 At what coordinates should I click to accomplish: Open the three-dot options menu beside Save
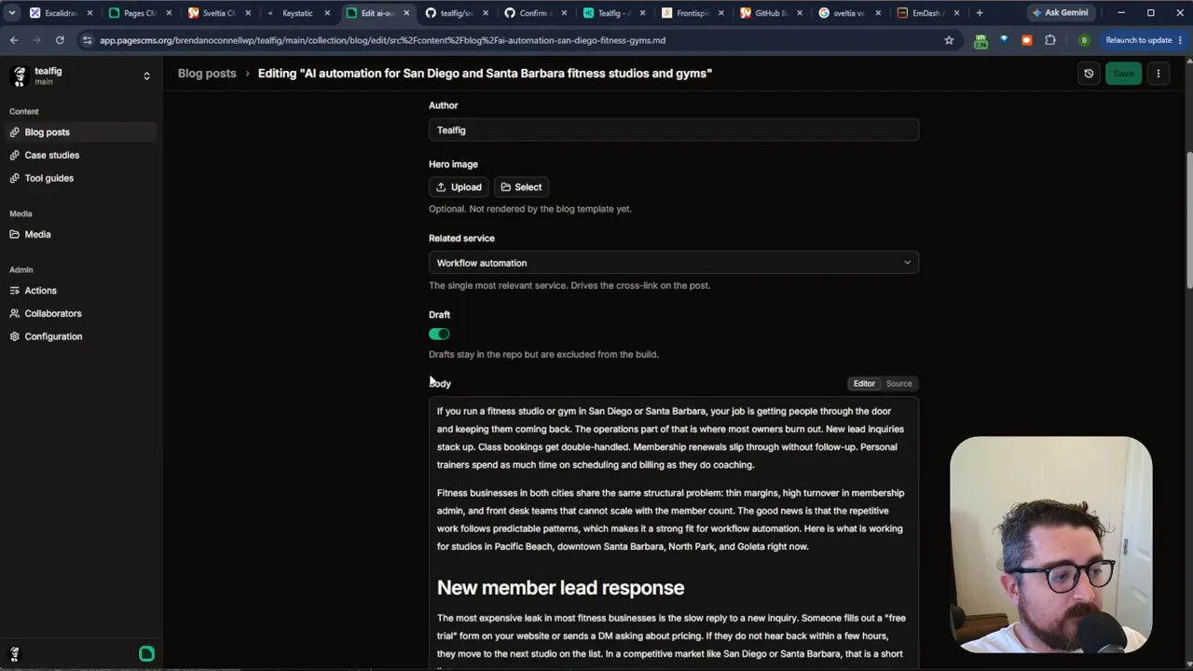(1159, 74)
